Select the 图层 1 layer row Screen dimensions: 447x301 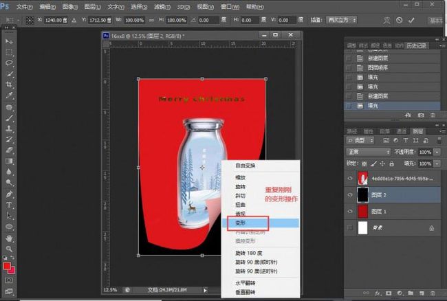point(392,211)
